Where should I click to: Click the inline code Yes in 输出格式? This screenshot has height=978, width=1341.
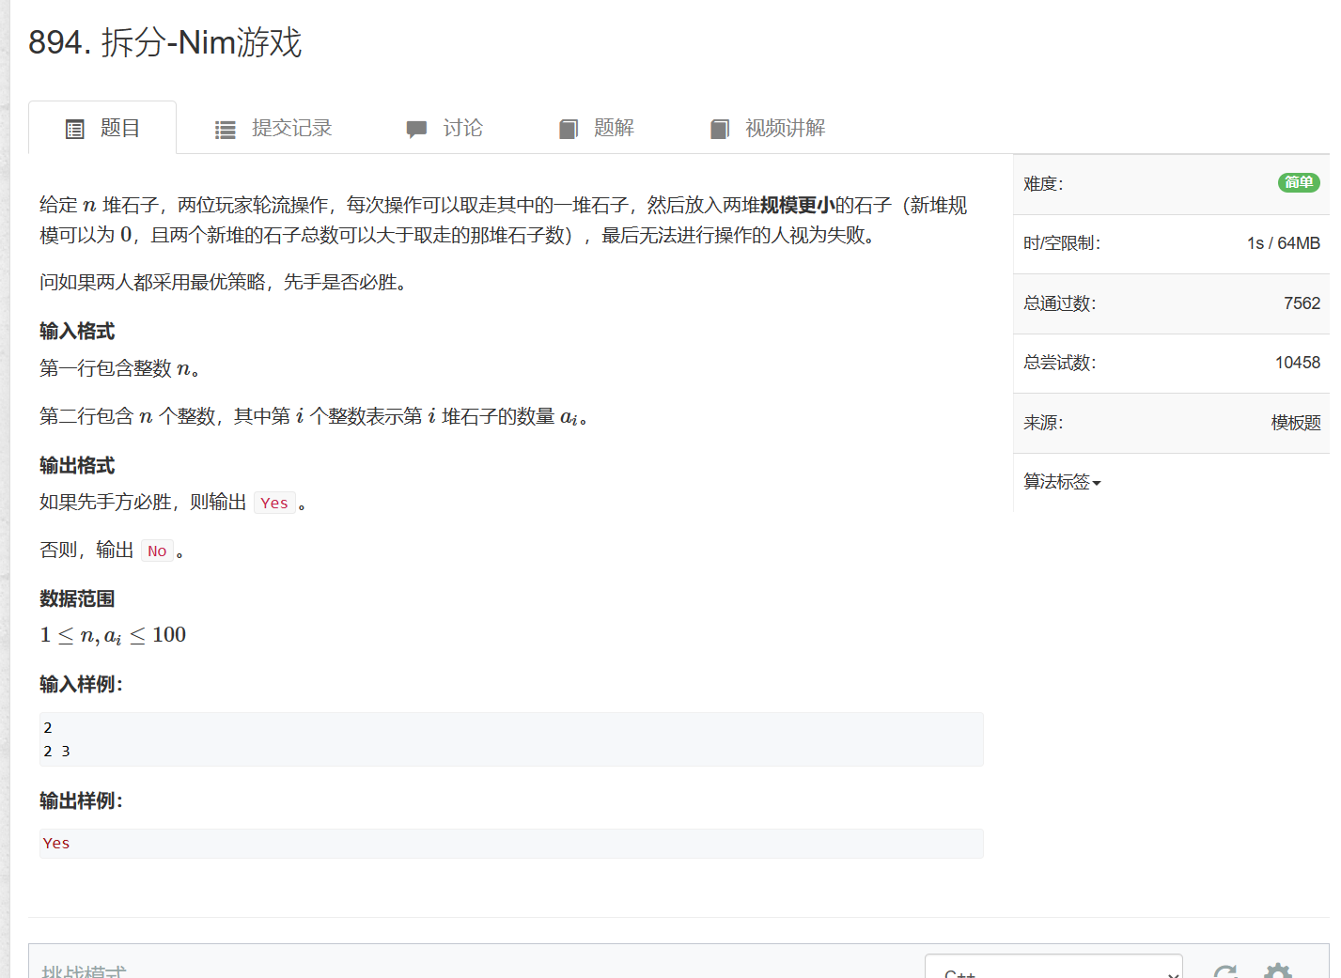click(274, 503)
